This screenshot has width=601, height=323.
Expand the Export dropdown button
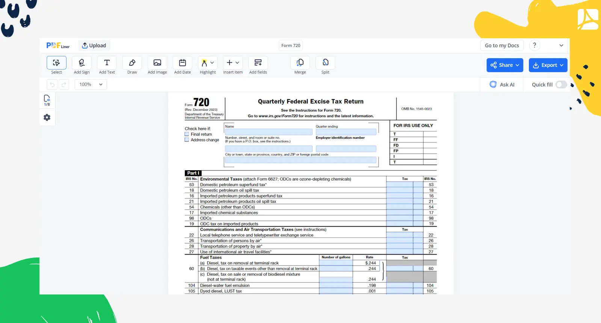pyautogui.click(x=548, y=65)
